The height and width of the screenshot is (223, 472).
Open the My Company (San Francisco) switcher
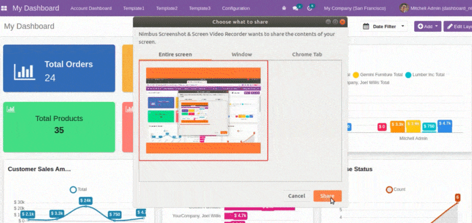[355, 8]
